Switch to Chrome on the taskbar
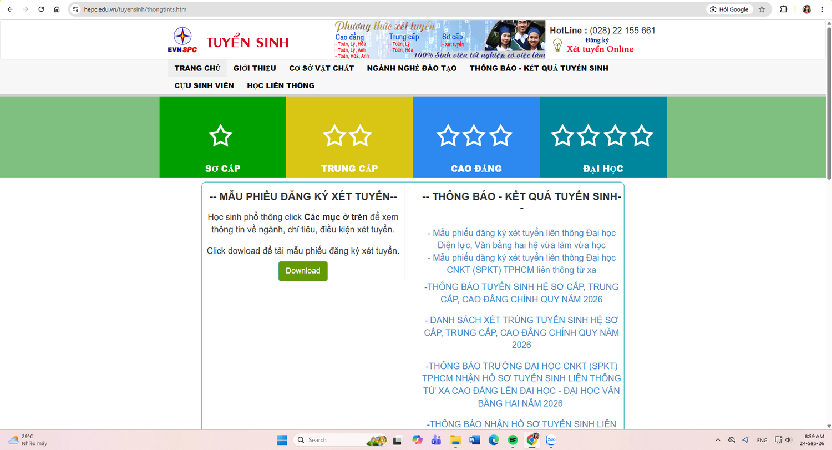This screenshot has width=832, height=450. click(x=531, y=440)
